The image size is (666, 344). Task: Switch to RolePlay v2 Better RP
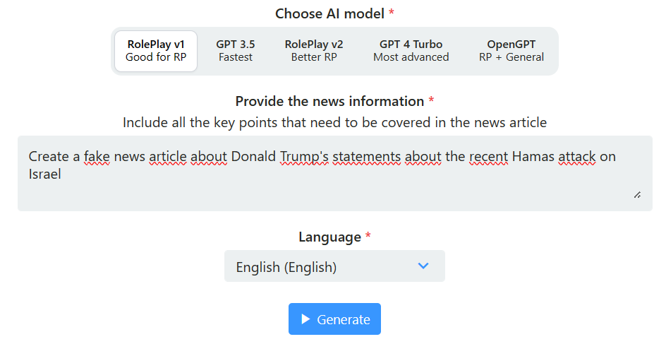tap(314, 51)
